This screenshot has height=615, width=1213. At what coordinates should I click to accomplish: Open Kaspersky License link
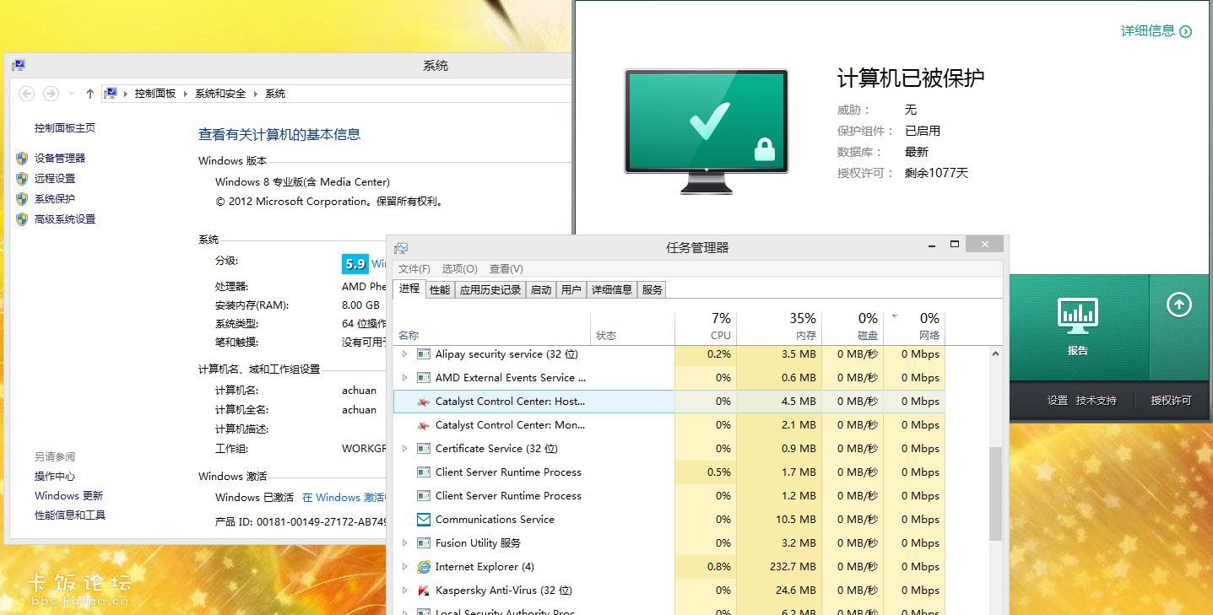click(1171, 400)
